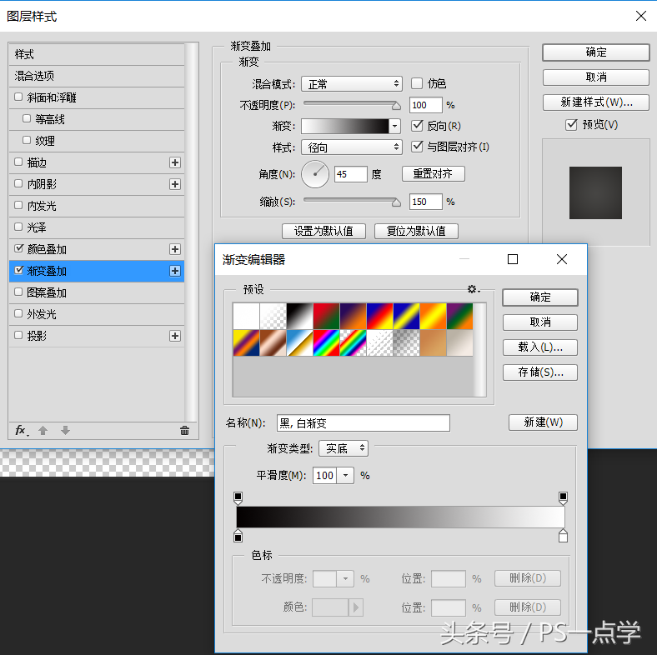Image resolution: width=657 pixels, height=655 pixels.
Task: Click the plus icon next to 描边
Action: (x=175, y=162)
